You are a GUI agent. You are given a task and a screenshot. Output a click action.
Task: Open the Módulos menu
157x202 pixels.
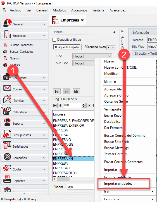(x=59, y=10)
